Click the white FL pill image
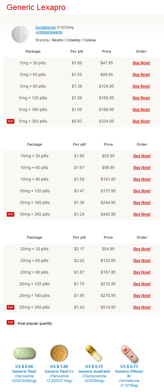 (x=21, y=34)
